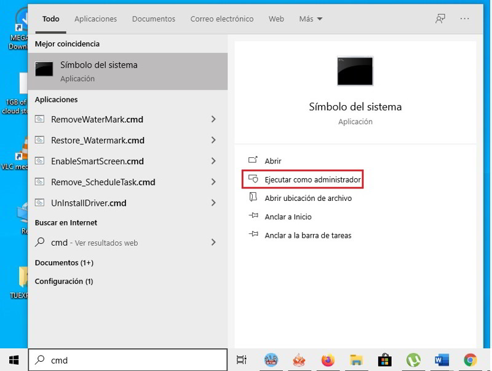The height and width of the screenshot is (371, 492).
Task: Launch Google Chrome from the taskbar
Action: pyautogui.click(x=470, y=360)
